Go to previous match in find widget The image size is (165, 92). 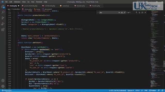[136, 13]
